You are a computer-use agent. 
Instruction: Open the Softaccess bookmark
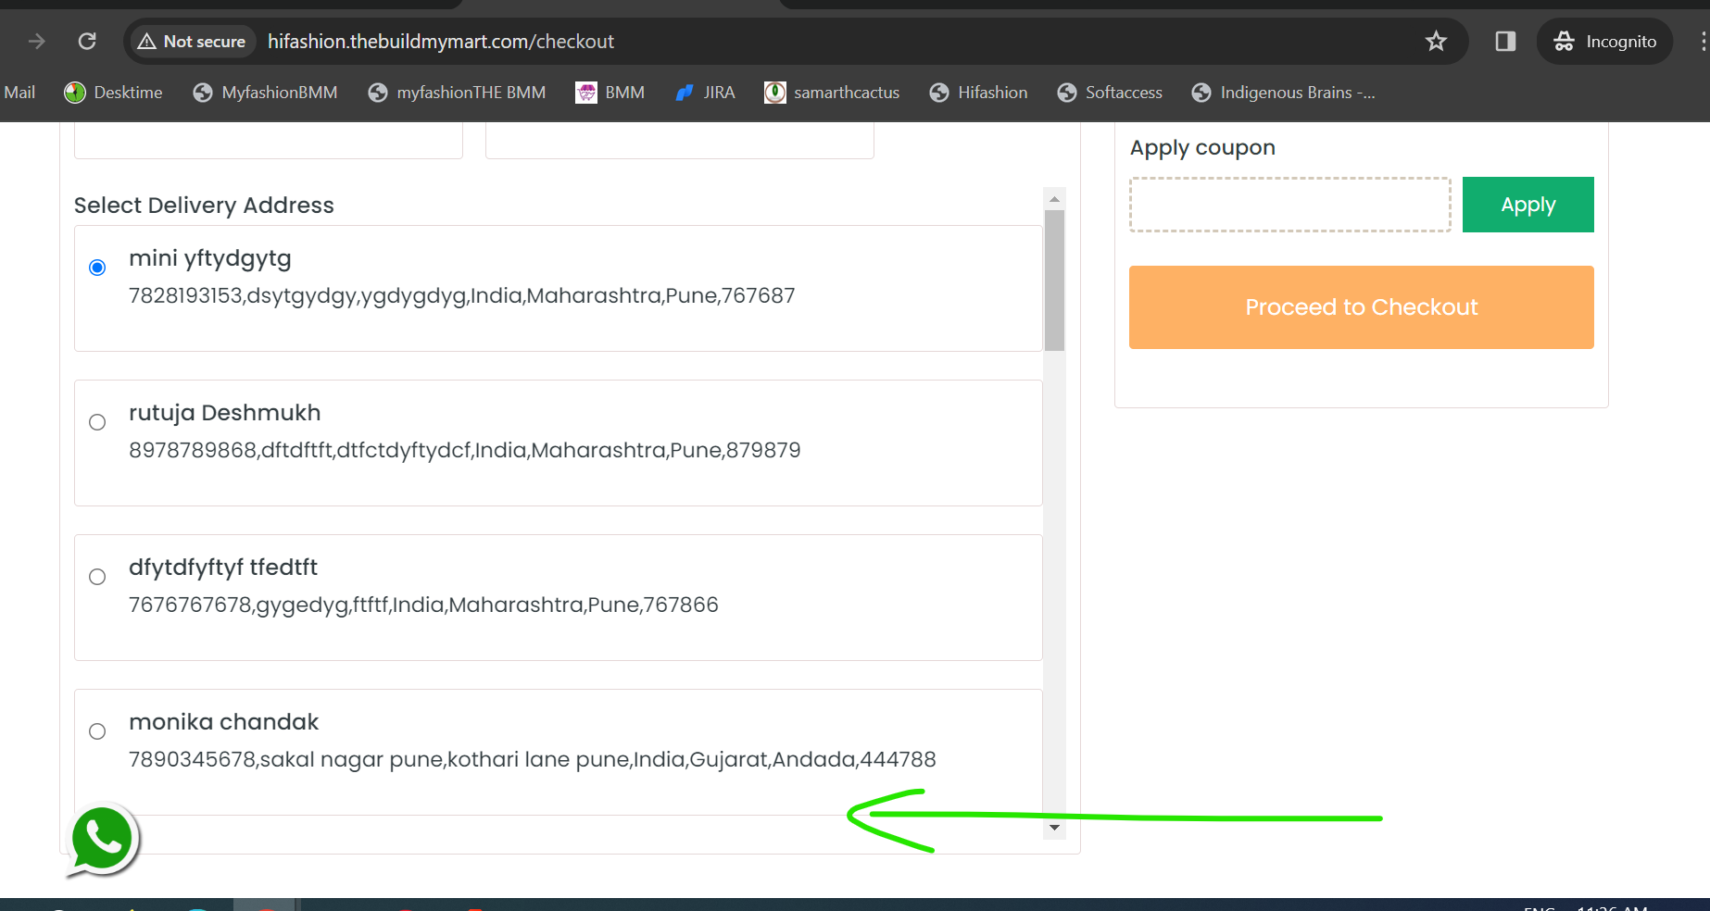click(x=1110, y=93)
